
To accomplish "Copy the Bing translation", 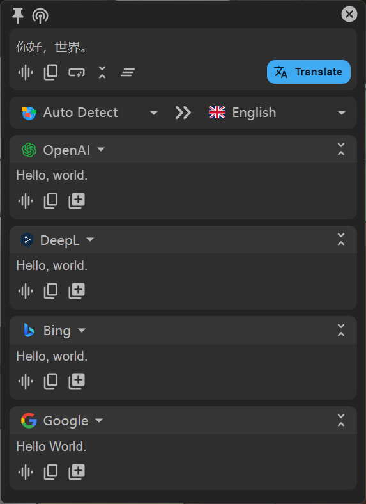I will [x=50, y=382].
